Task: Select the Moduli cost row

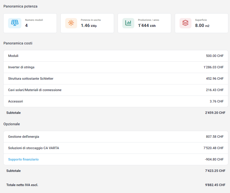Action: [116, 56]
